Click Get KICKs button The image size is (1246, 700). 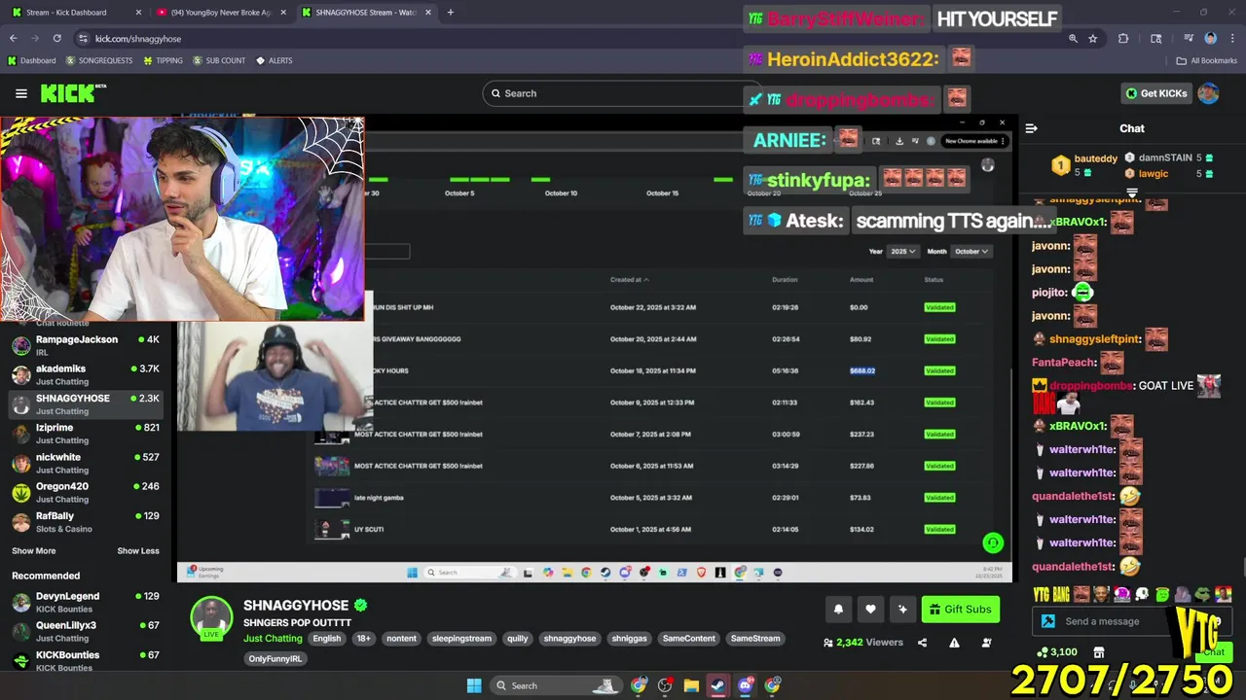(x=1155, y=93)
